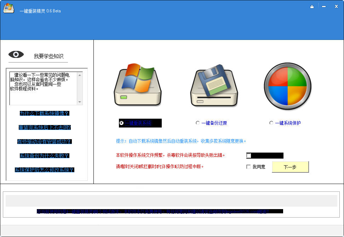Click the 系统保护后怎么修改系统？ link

point(44,170)
